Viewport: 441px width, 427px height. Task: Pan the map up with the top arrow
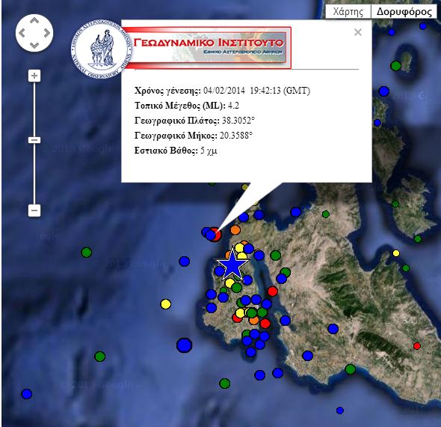34,20
